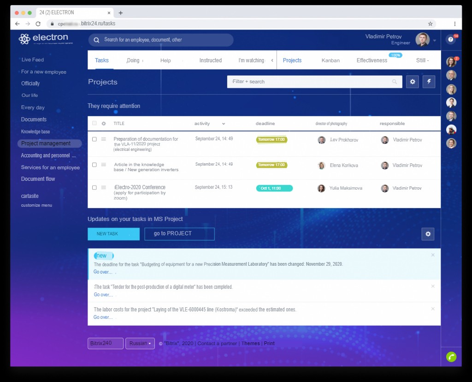Click the go to PROJECT button
The width and height of the screenshot is (472, 382).
pos(179,234)
